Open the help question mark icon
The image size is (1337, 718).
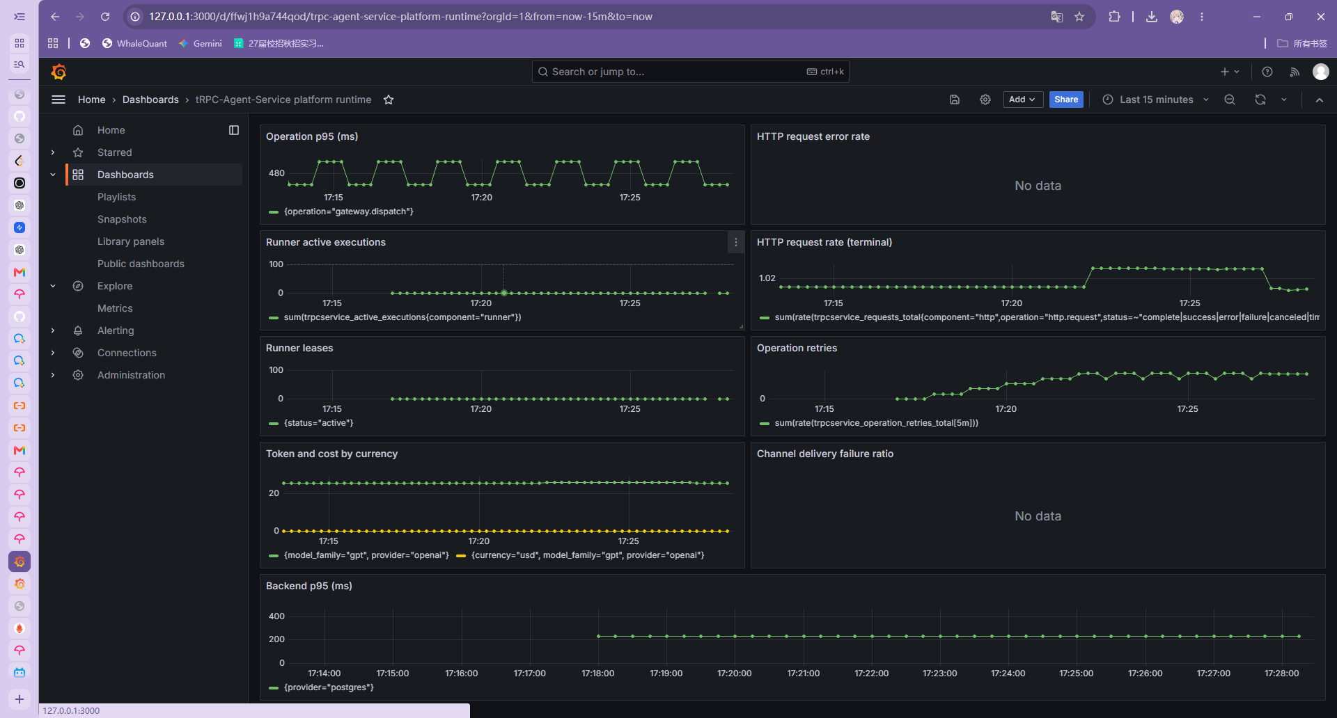point(1267,72)
